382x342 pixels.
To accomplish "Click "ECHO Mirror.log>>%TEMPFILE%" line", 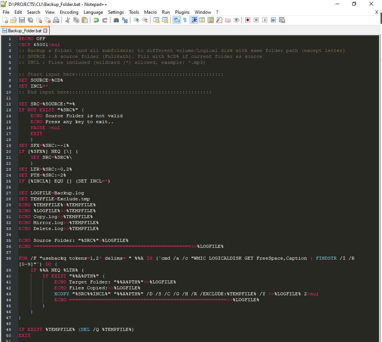I will click(58, 223).
